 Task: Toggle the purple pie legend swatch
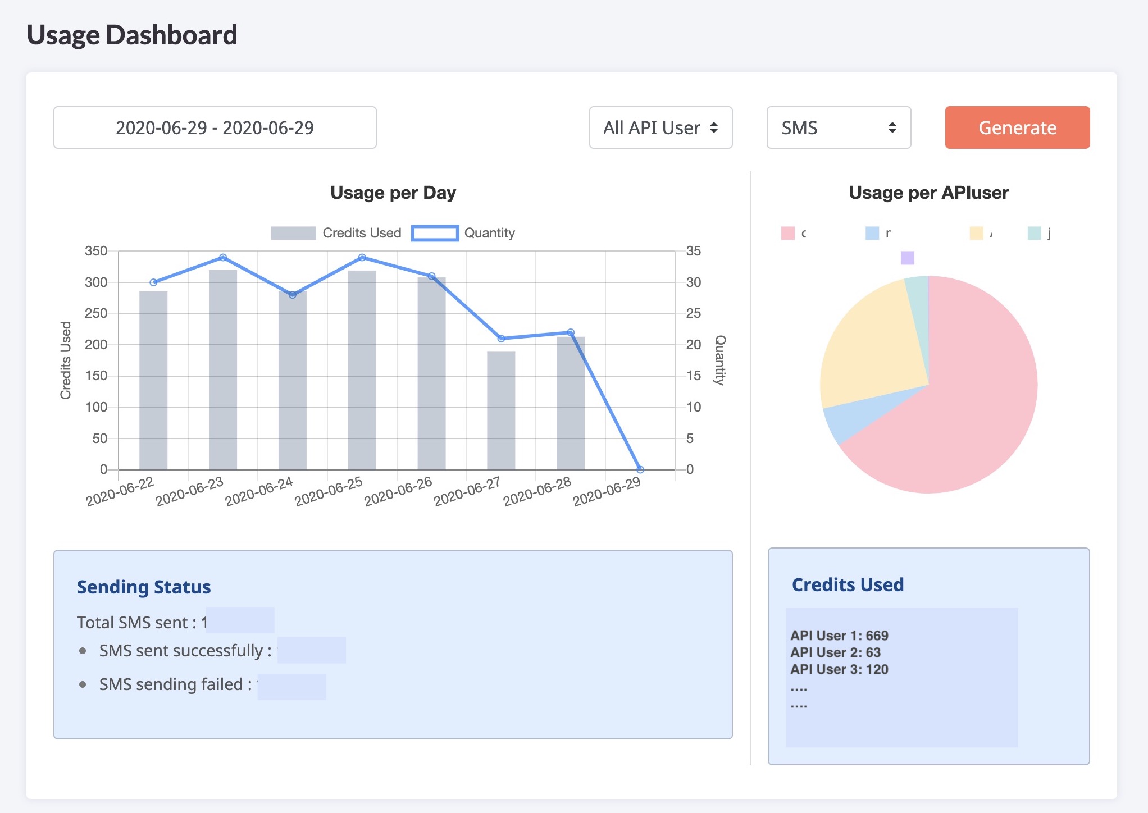tap(907, 258)
